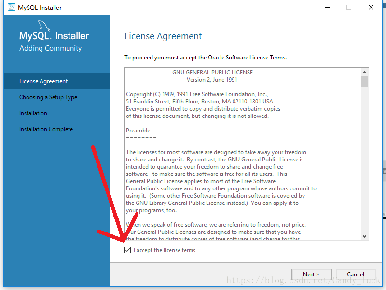386x290 pixels.
Task: Click the MySQL dolphin logo in sidebar
Action: pos(44,26)
